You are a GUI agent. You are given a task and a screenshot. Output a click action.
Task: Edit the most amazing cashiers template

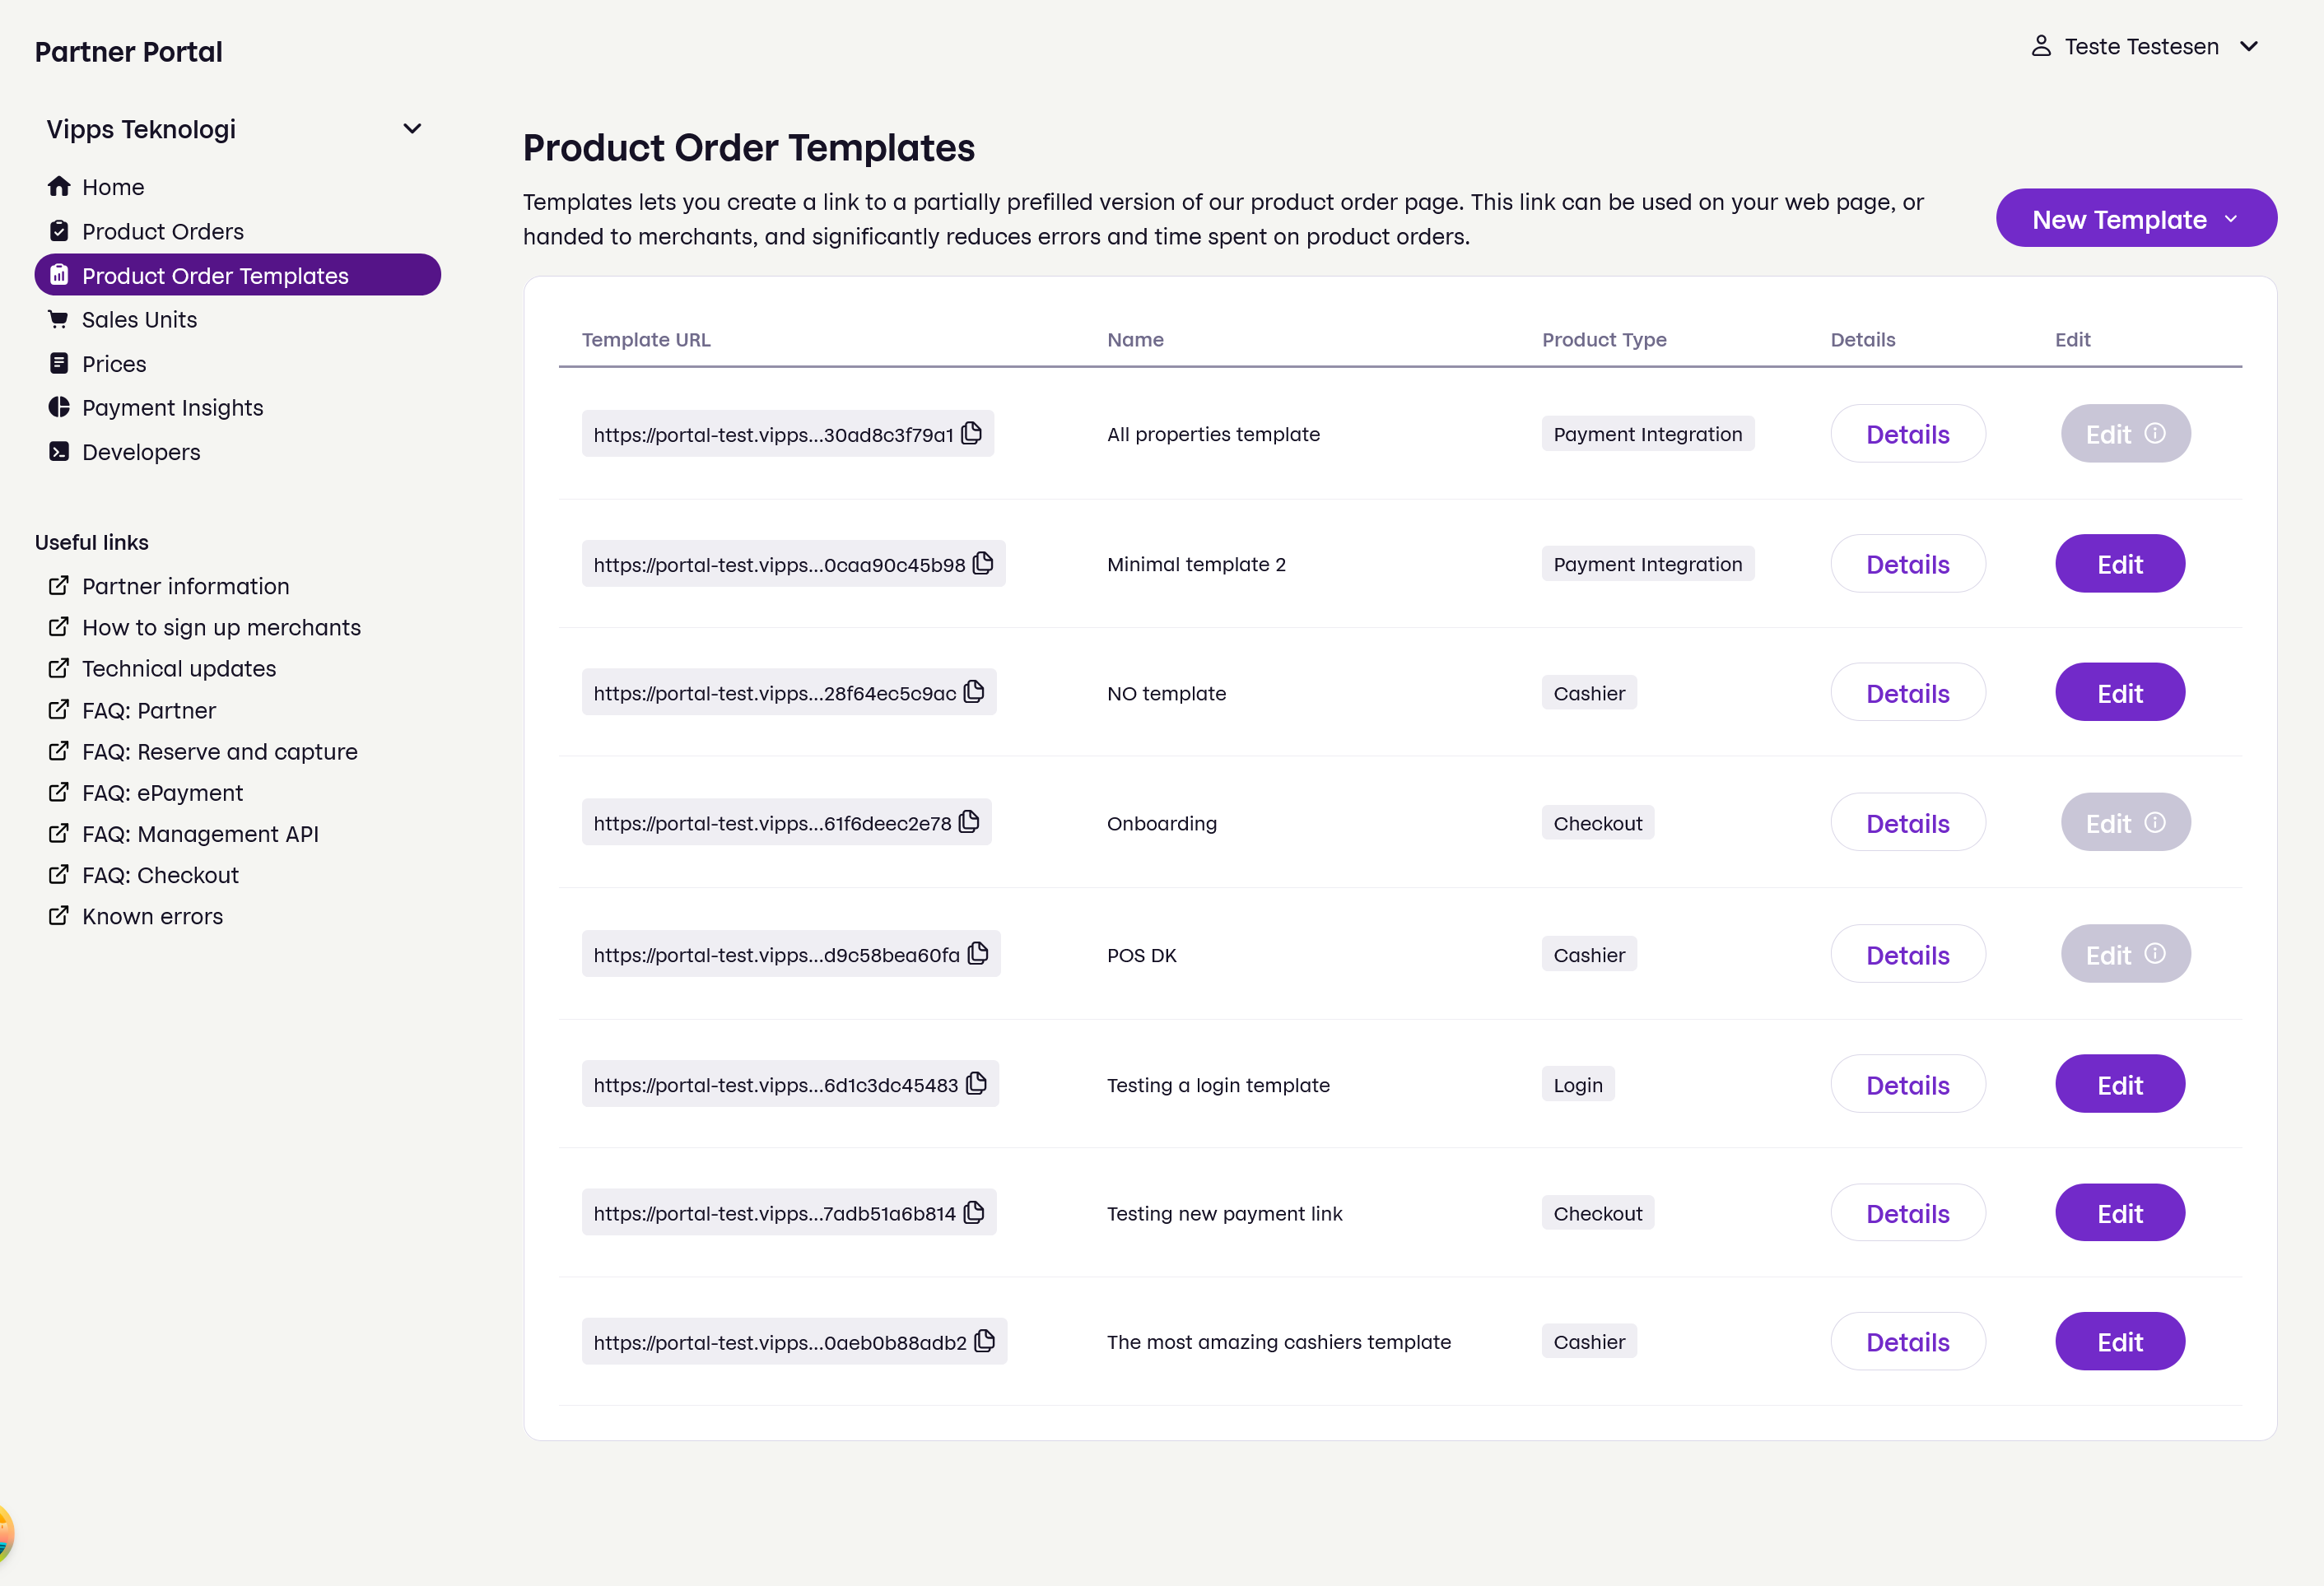pyautogui.click(x=2119, y=1341)
